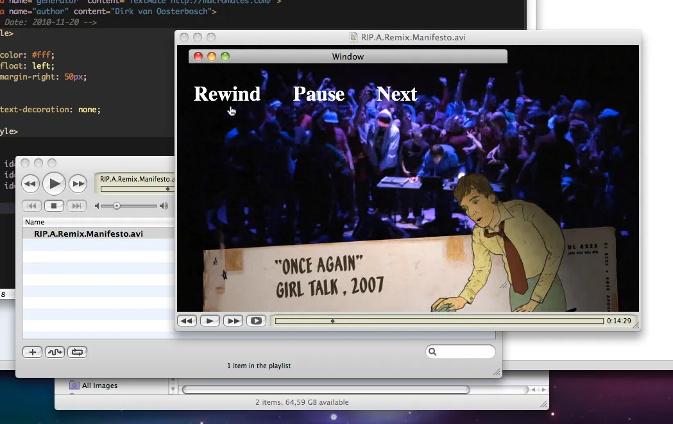The image size is (673, 424).
Task: Click '1 item in the playlist' status text
Action: click(x=259, y=366)
